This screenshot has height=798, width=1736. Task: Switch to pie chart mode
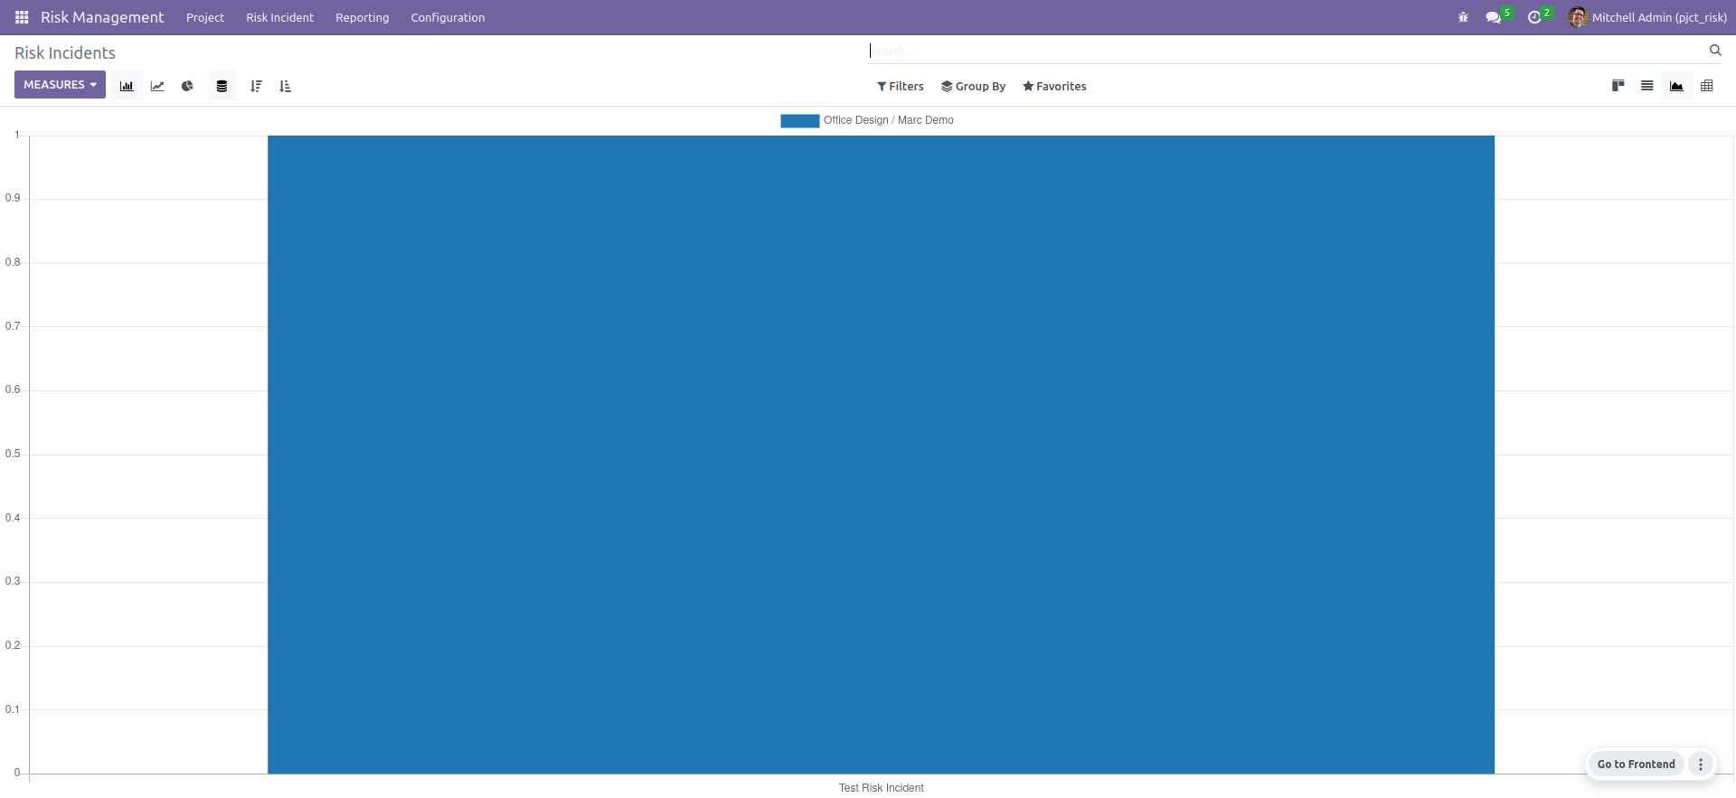point(187,86)
